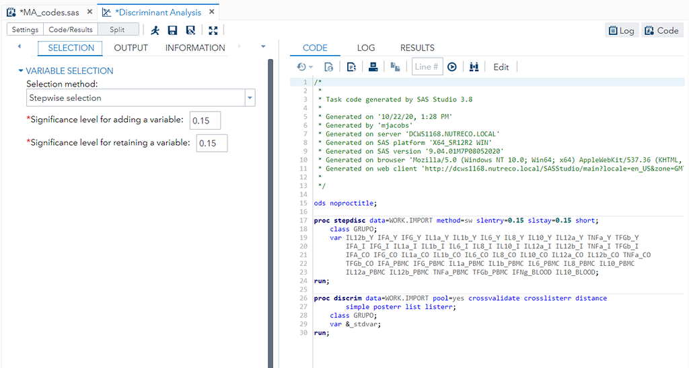Click the Log button at top right
The height and width of the screenshot is (368, 689).
[621, 30]
